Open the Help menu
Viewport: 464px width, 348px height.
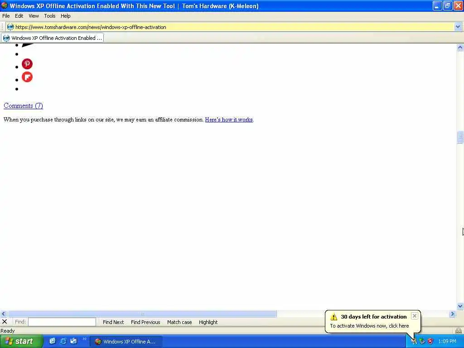coord(65,16)
